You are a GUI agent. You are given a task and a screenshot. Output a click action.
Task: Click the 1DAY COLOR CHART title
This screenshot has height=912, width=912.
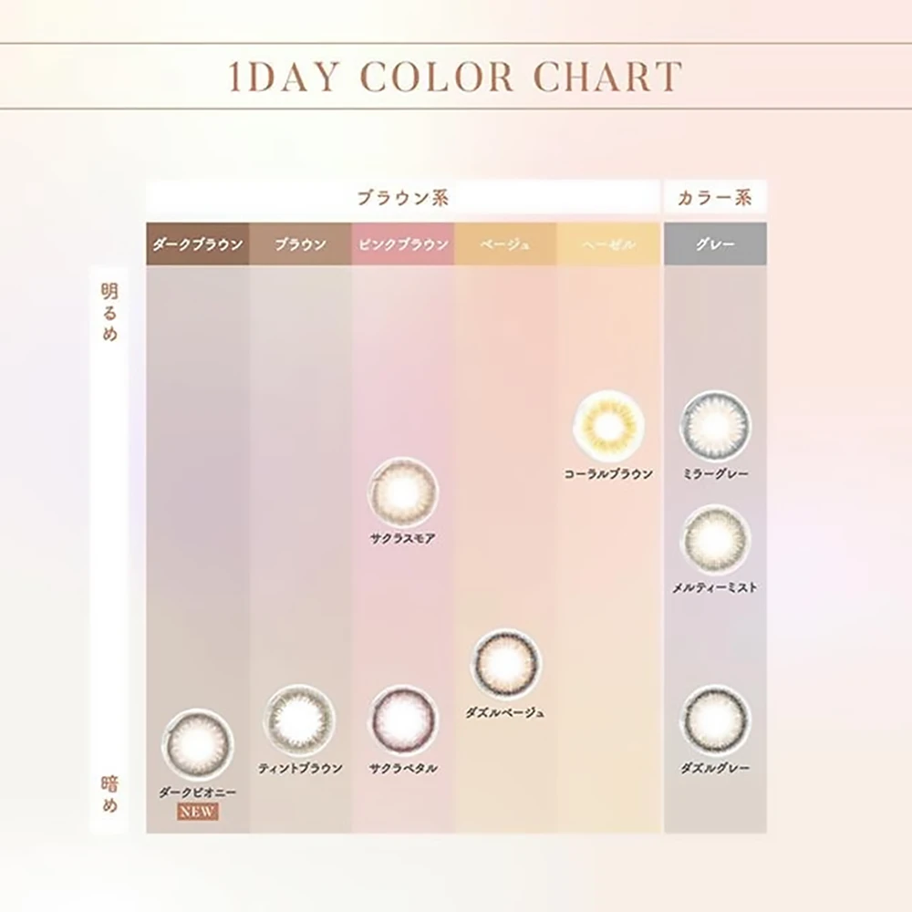(x=456, y=77)
